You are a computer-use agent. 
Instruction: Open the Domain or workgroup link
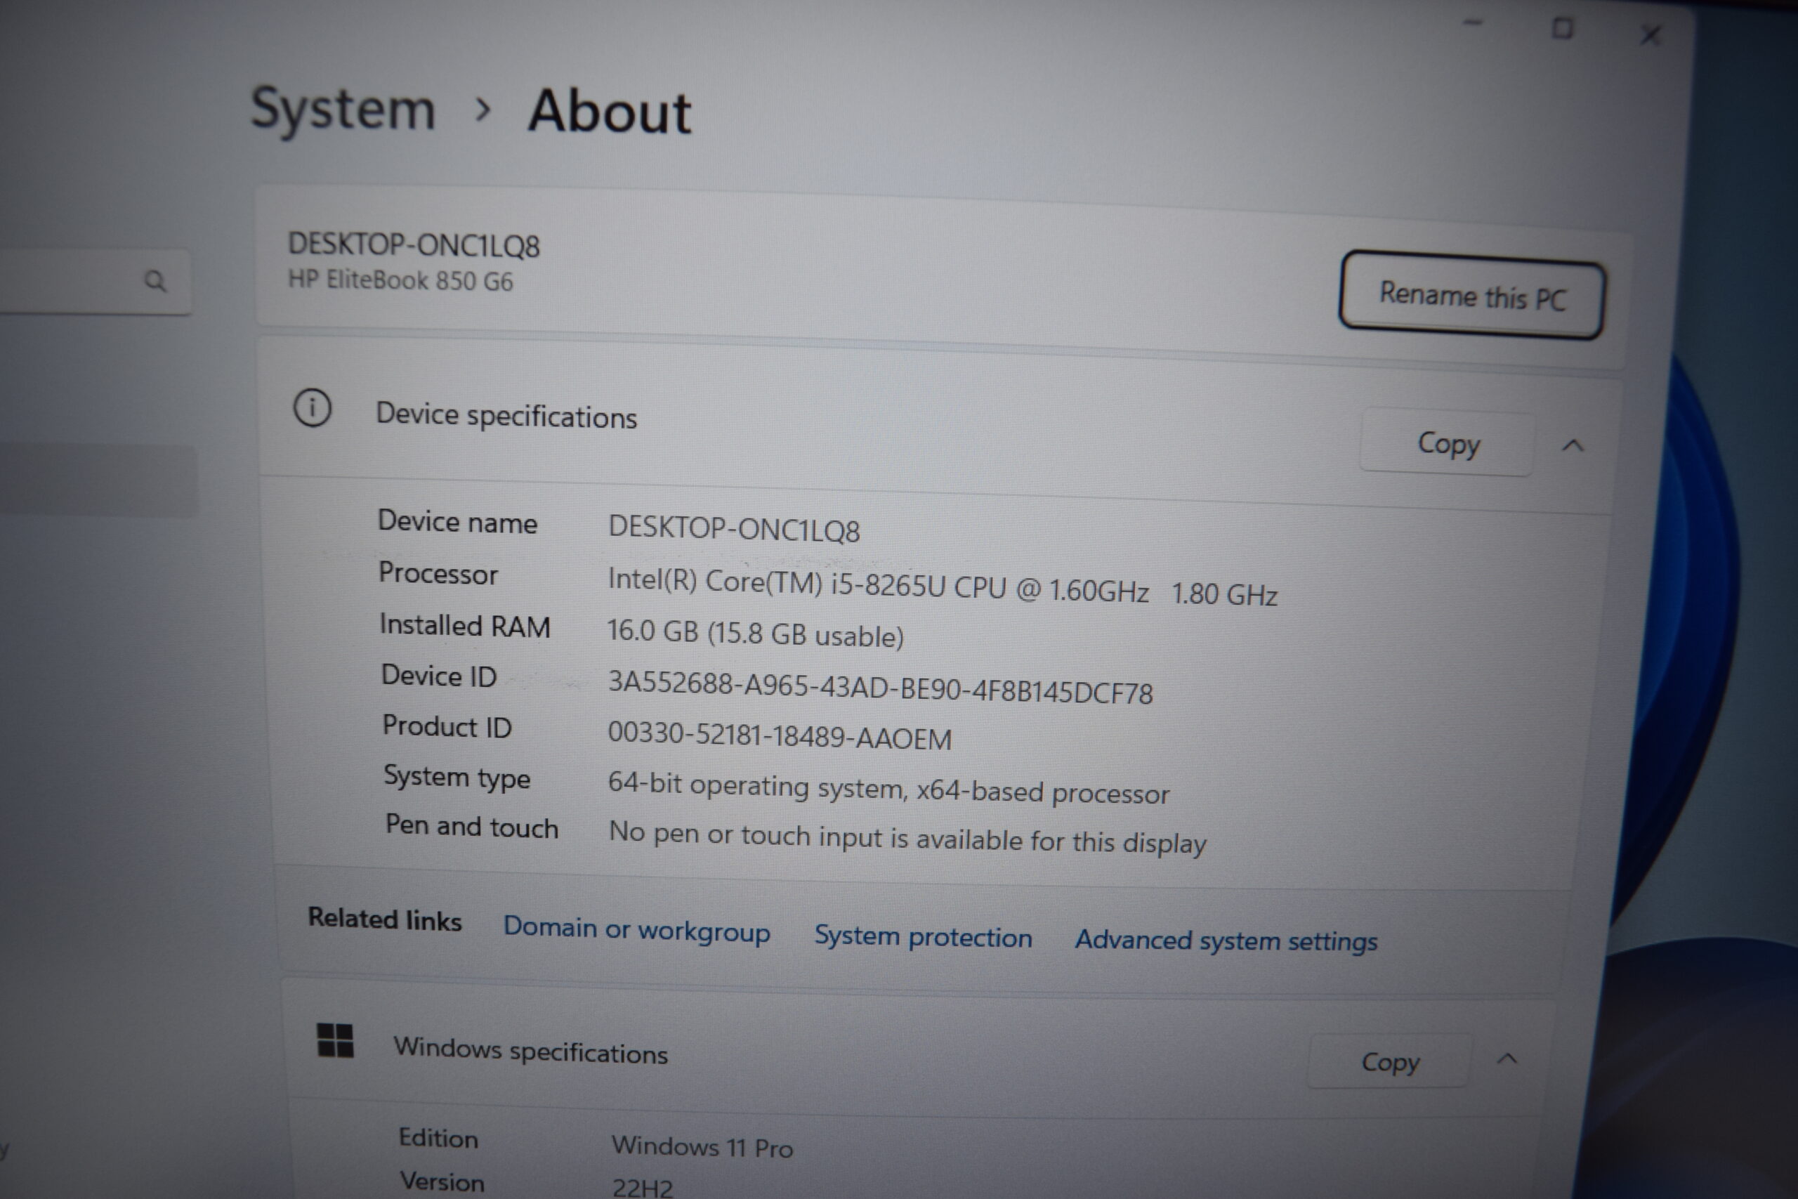point(636,930)
